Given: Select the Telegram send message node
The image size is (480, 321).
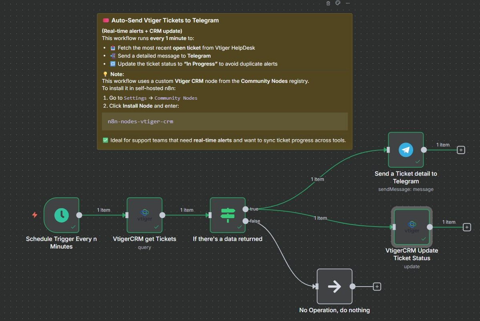Looking at the screenshot, I should click(406, 150).
